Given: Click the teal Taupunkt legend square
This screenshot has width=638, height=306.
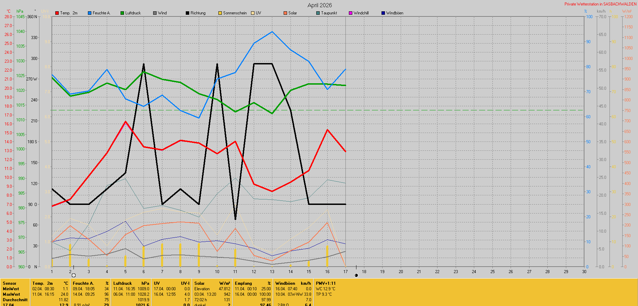Looking at the screenshot, I should 318,13.
